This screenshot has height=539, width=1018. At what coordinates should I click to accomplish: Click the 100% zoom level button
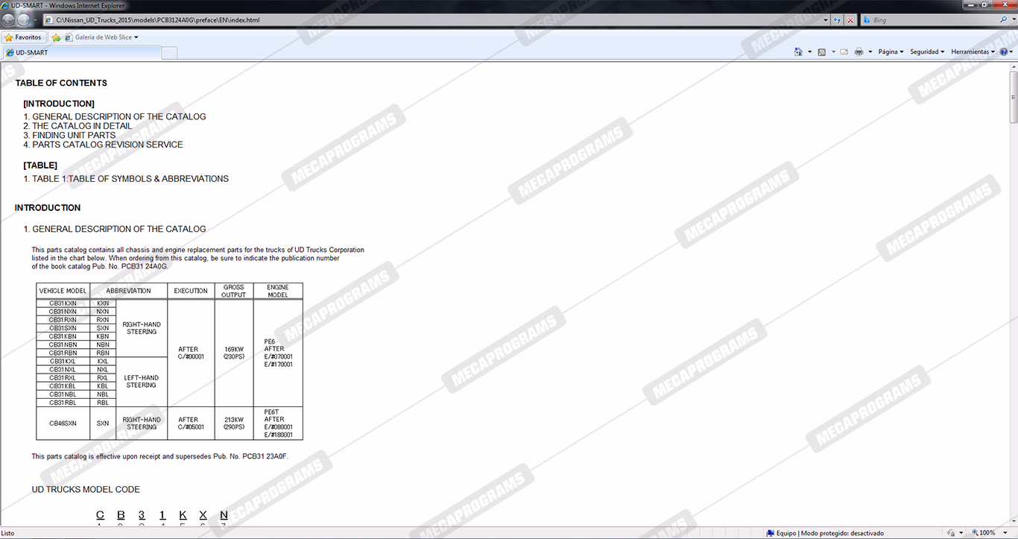[x=983, y=533]
